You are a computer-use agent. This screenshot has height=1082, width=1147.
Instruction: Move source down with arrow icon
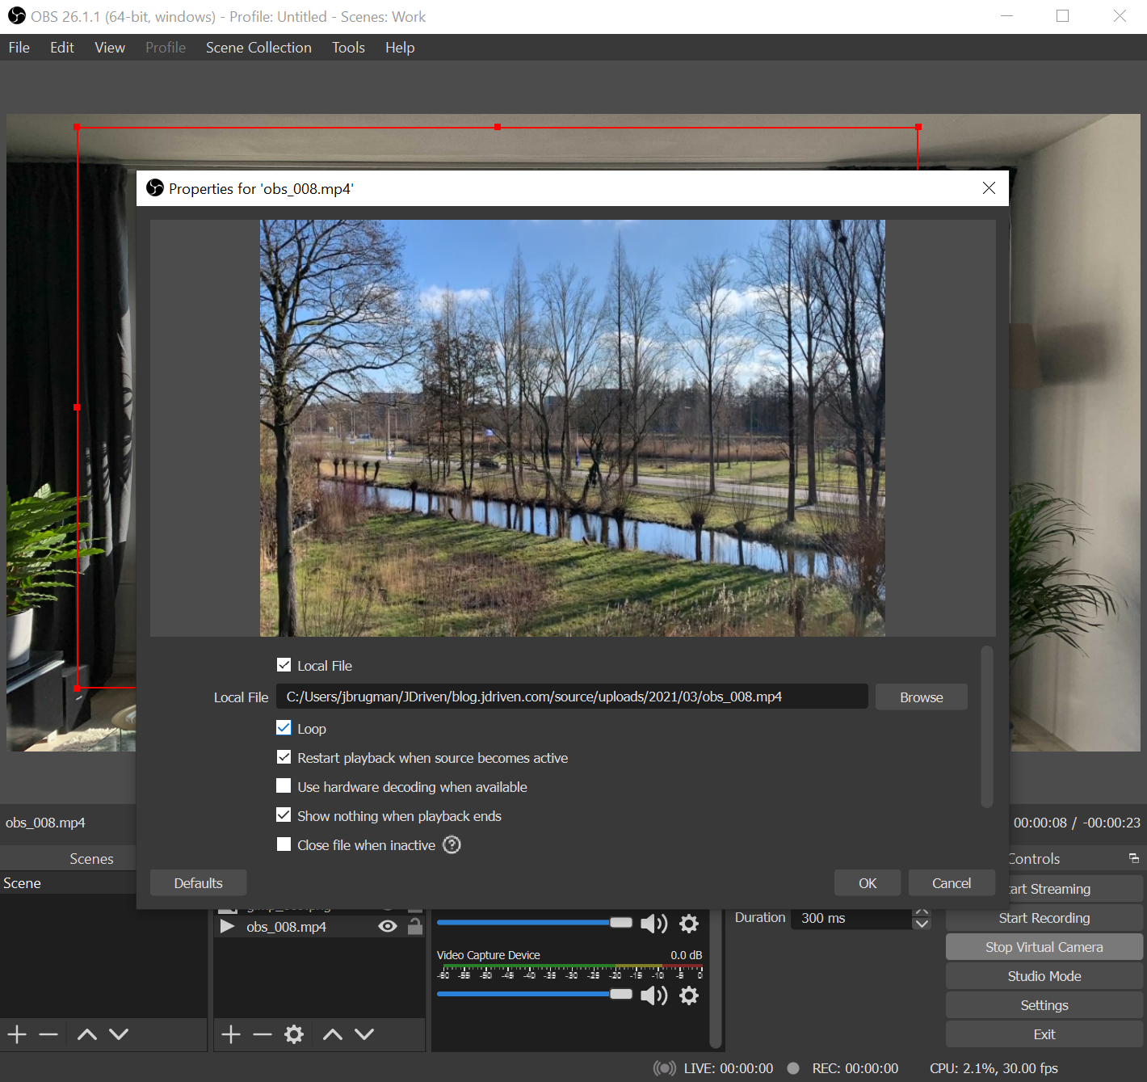pyautogui.click(x=364, y=1034)
